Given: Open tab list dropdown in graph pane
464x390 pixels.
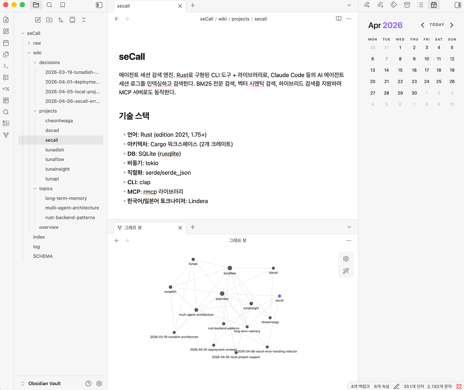Looking at the screenshot, I should click(x=349, y=227).
